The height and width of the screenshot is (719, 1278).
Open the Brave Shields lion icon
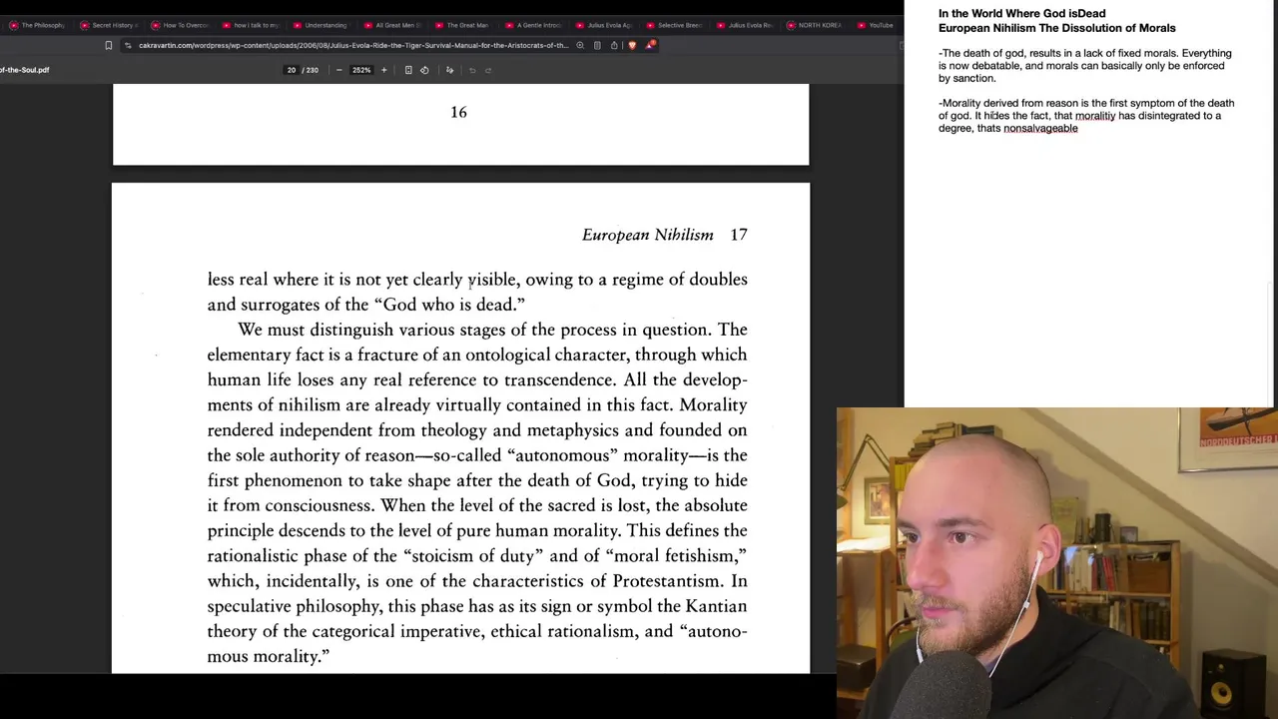point(632,45)
